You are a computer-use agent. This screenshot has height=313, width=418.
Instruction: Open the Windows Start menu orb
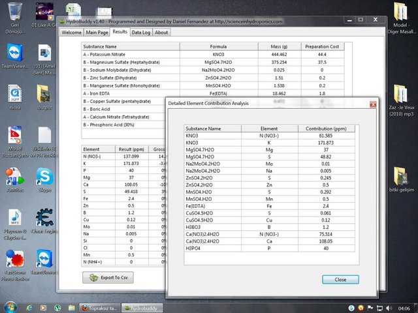10,307
